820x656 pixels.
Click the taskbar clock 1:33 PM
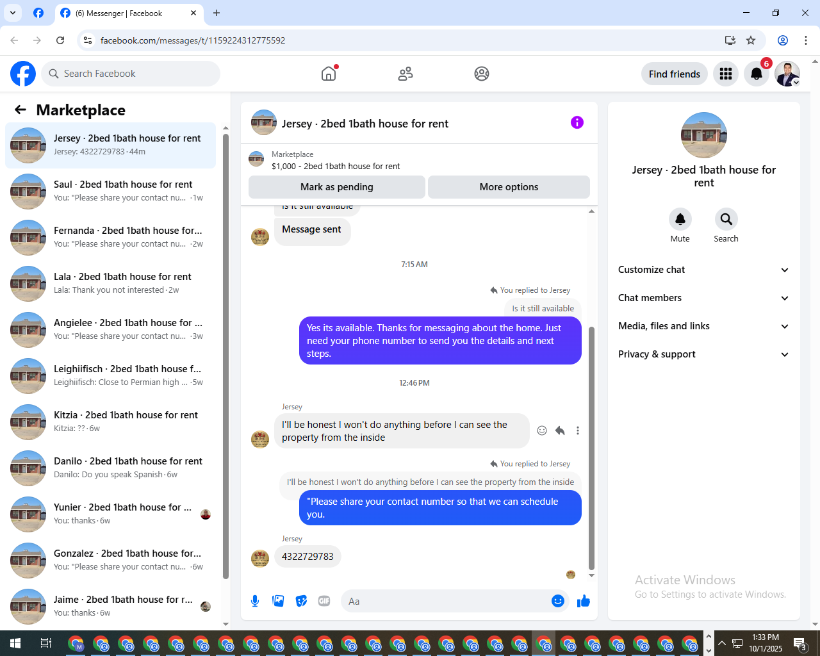pyautogui.click(x=766, y=643)
